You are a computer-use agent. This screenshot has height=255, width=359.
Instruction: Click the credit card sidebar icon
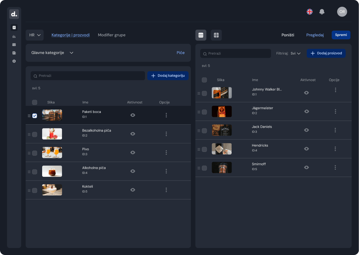14,44
